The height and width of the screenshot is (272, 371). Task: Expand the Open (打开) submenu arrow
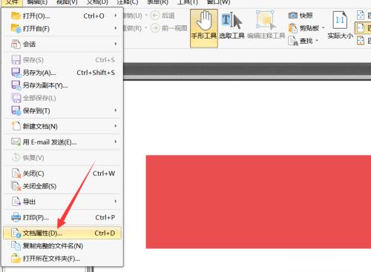click(x=116, y=16)
